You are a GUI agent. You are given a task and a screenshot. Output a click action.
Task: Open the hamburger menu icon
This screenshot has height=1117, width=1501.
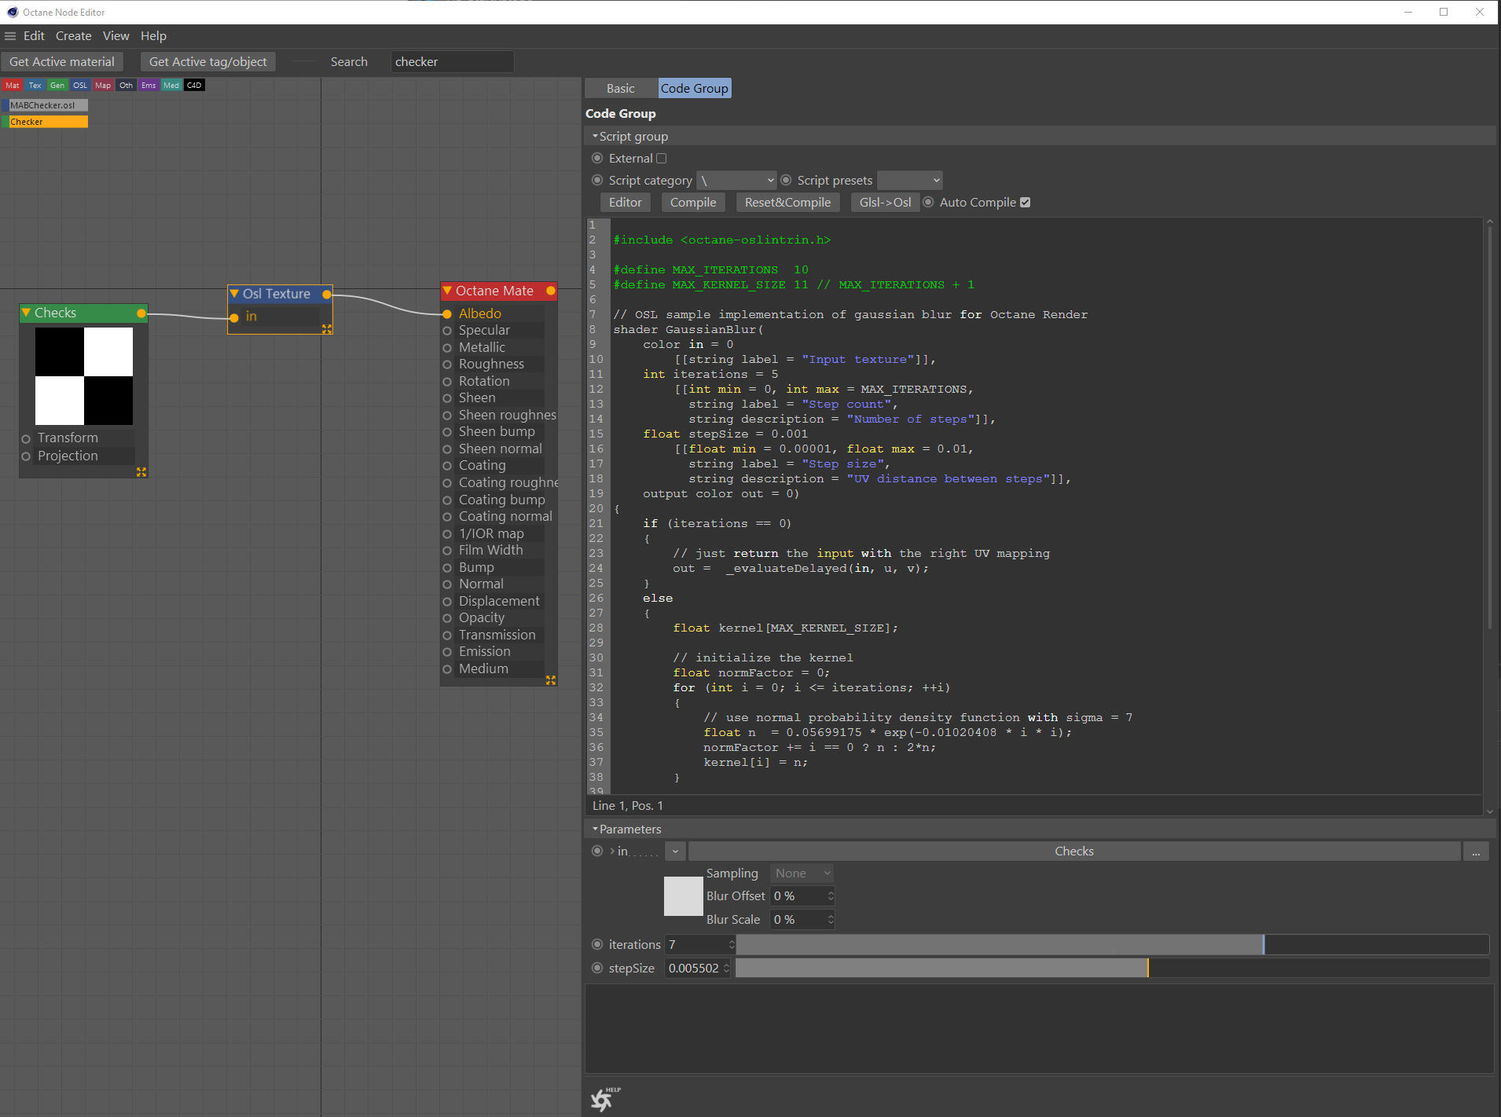(x=10, y=36)
